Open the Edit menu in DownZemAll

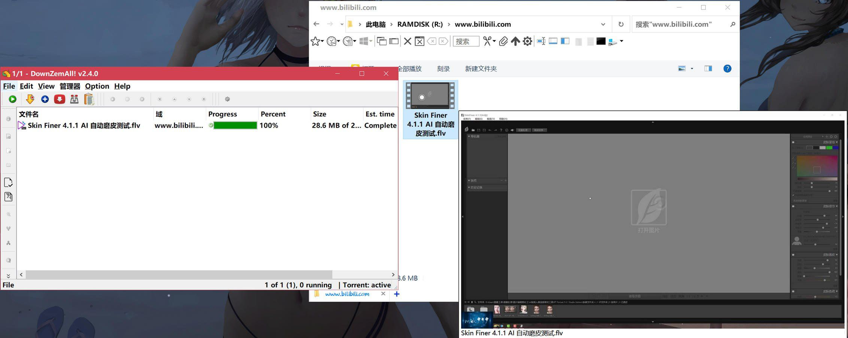(26, 86)
